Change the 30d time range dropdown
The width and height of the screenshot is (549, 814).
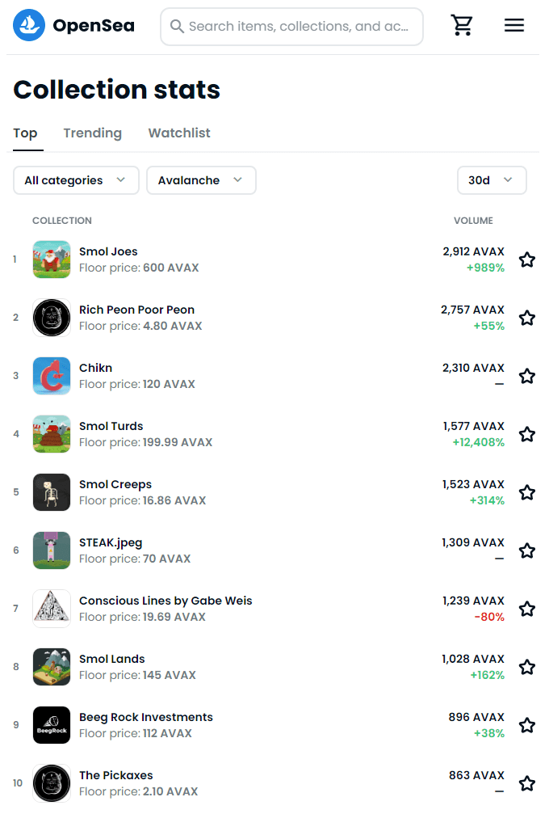point(492,180)
